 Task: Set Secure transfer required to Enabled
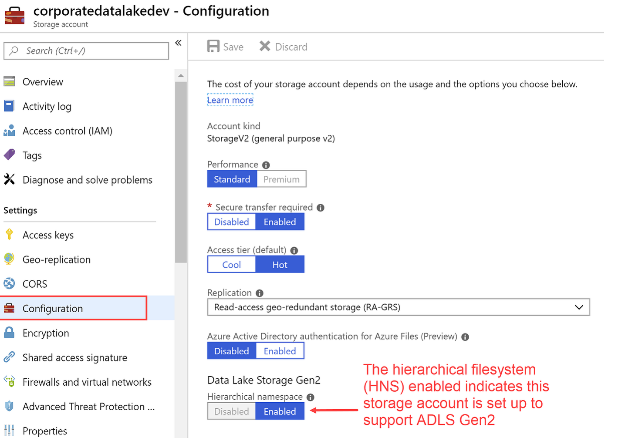click(x=280, y=222)
